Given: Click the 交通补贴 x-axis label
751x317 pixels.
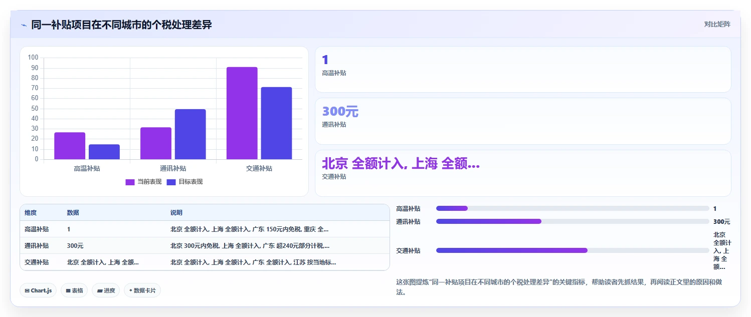Looking at the screenshot, I should 259,169.
